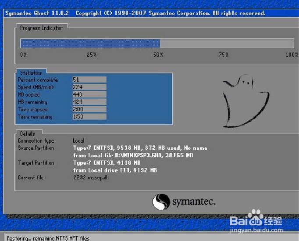
Task: Click the Connection type label
Action: point(36,141)
